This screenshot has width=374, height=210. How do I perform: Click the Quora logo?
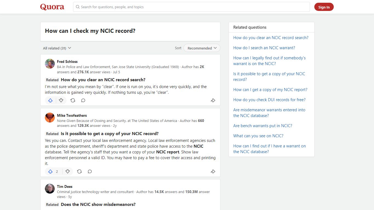click(x=52, y=7)
